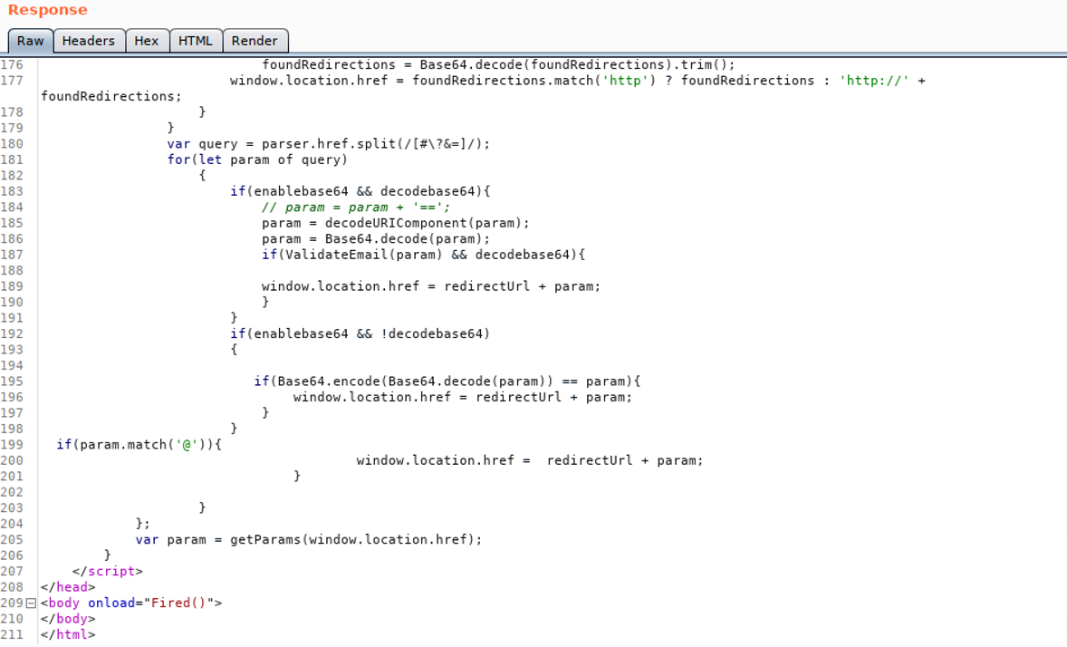Click line 189 window.location.href assignment

click(x=431, y=286)
